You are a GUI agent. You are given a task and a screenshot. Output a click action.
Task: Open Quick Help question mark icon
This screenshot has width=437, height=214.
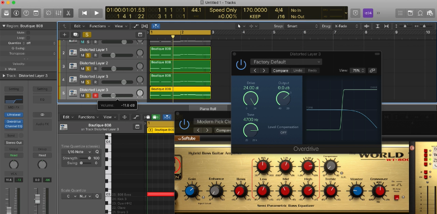tap(26, 13)
